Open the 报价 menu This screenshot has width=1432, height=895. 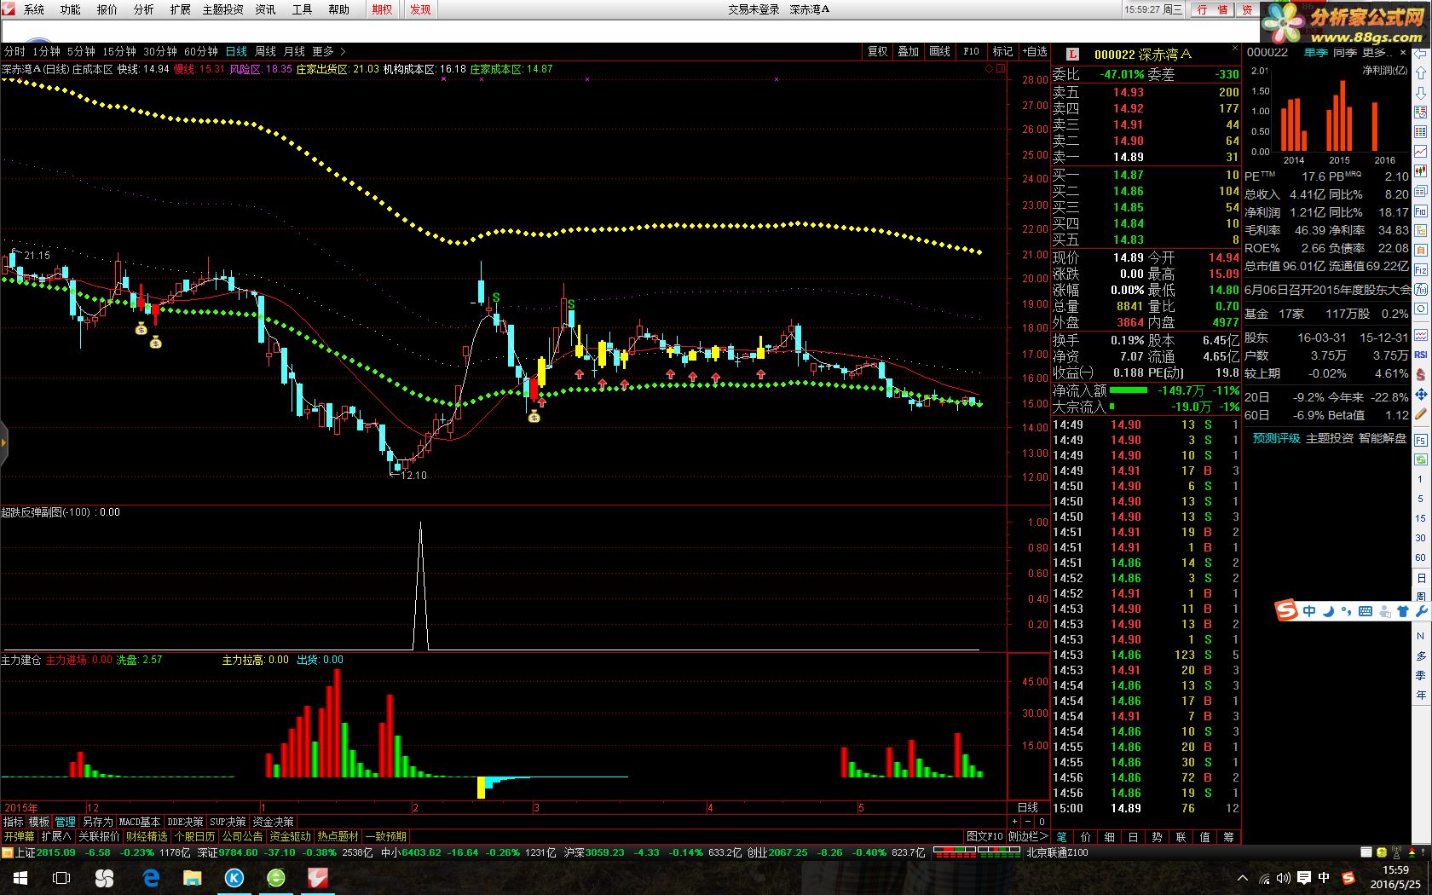pyautogui.click(x=107, y=9)
